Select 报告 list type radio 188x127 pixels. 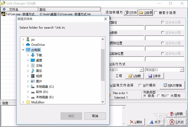145,96
